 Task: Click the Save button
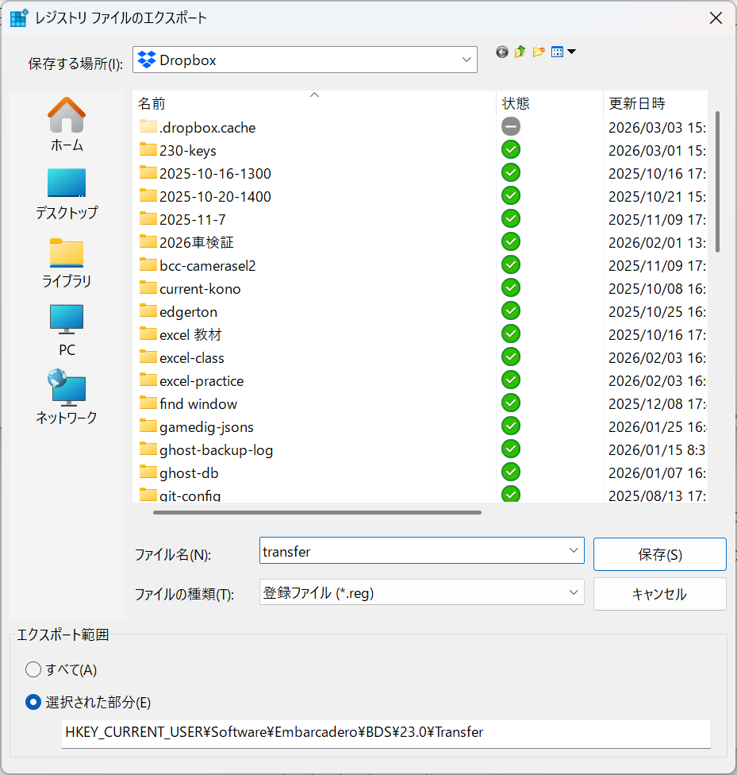click(659, 554)
